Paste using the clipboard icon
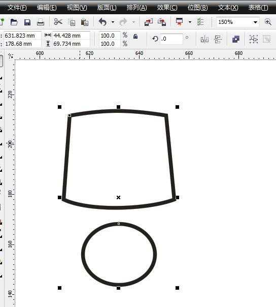The height and width of the screenshot is (307, 276). [85, 22]
